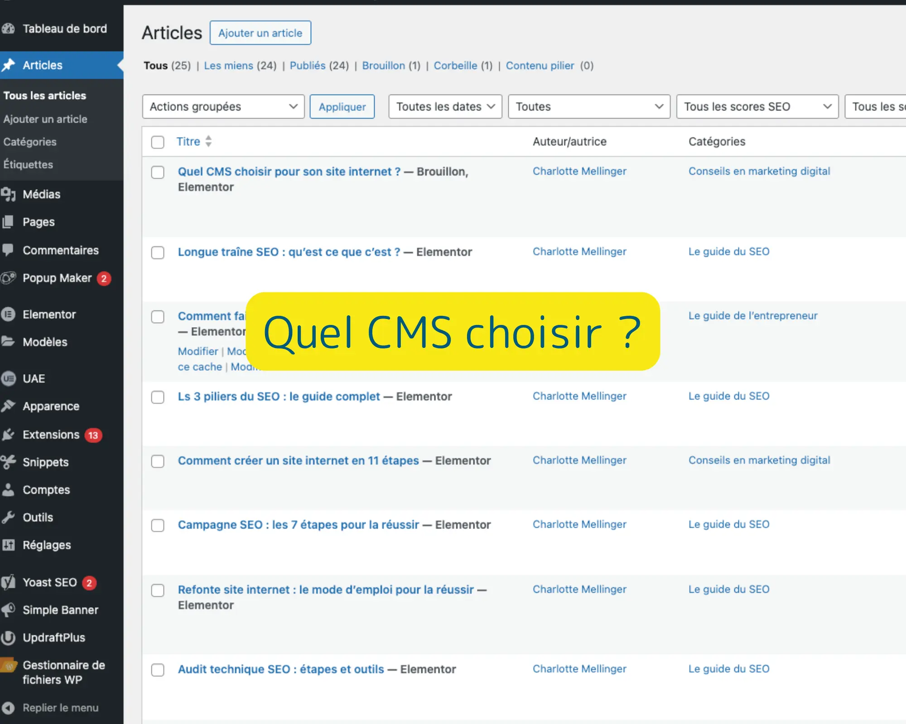The width and height of the screenshot is (906, 724).
Task: Expand the Actions groupées dropdown
Action: [x=223, y=106]
